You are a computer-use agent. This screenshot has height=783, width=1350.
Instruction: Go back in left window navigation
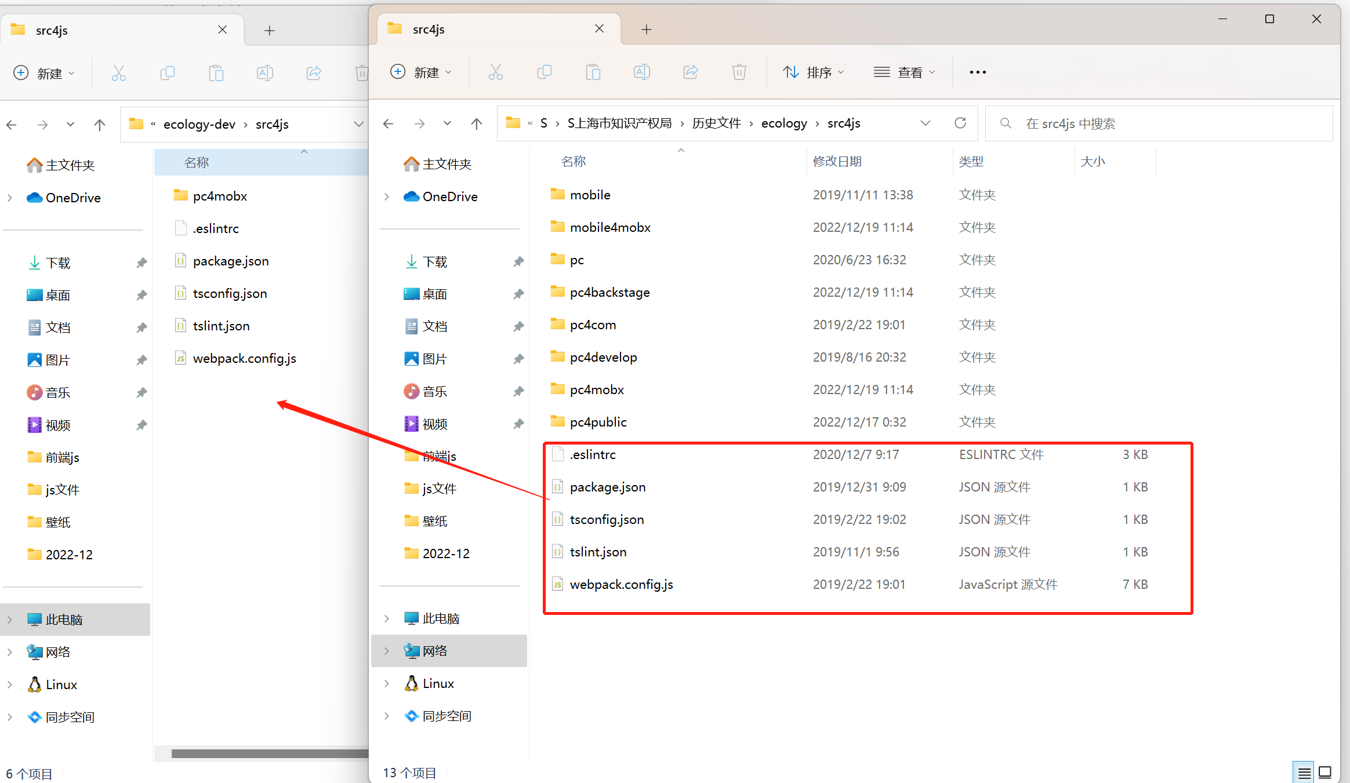(x=12, y=125)
